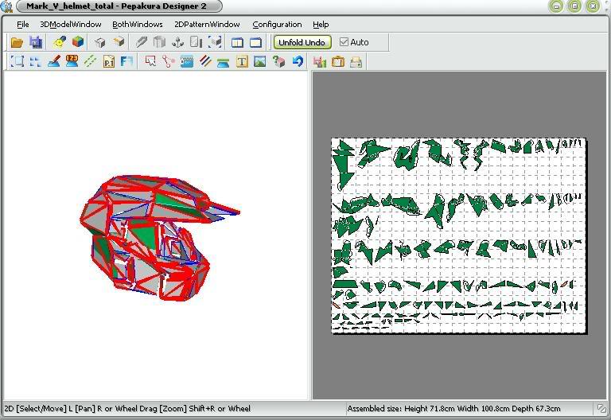The height and width of the screenshot is (420, 611).
Task: Open the 2DPatternWindow menu
Action: click(207, 25)
